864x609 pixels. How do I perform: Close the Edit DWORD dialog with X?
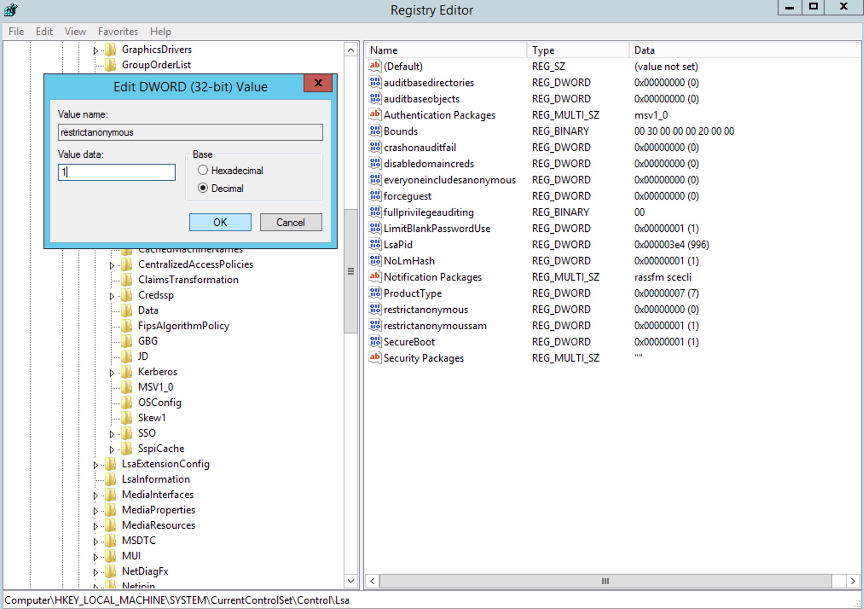318,83
